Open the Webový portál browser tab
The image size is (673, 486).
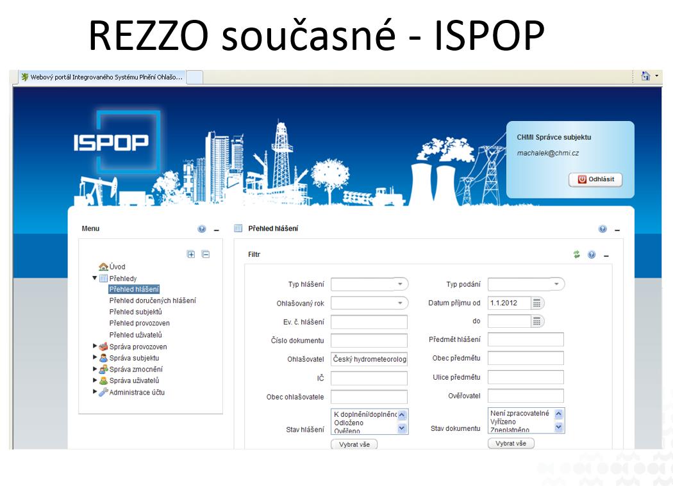click(102, 77)
